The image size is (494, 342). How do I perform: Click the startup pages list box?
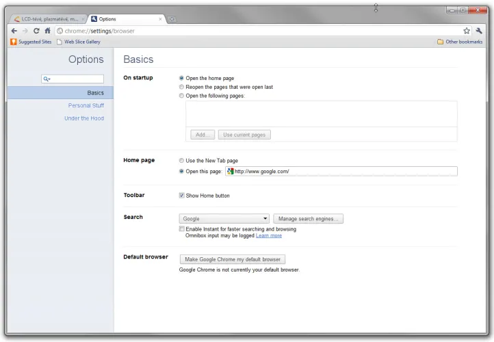point(322,114)
